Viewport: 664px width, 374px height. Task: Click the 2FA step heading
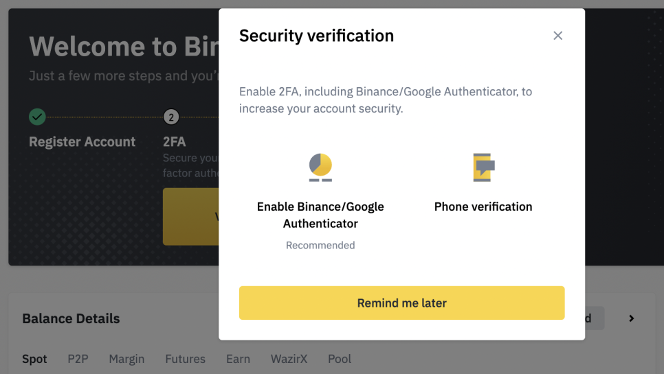click(175, 141)
